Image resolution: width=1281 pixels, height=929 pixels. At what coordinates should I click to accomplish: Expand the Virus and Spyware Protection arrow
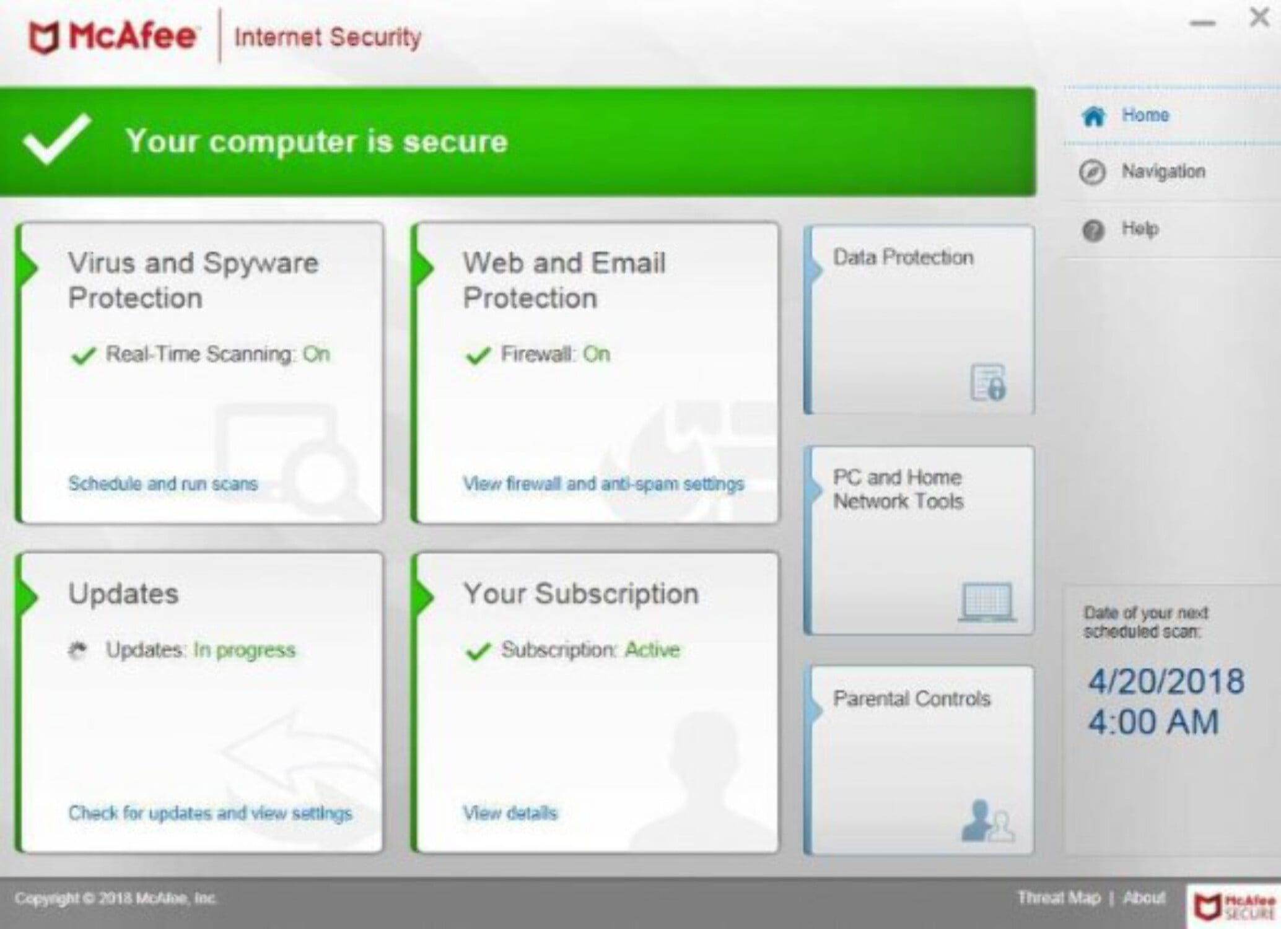pyautogui.click(x=29, y=268)
